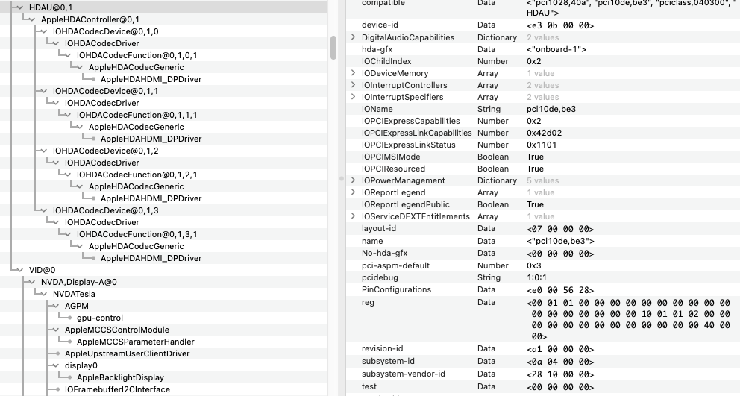Expand the IOInterruptSpecifiers array
This screenshot has height=396, width=740.
(353, 97)
